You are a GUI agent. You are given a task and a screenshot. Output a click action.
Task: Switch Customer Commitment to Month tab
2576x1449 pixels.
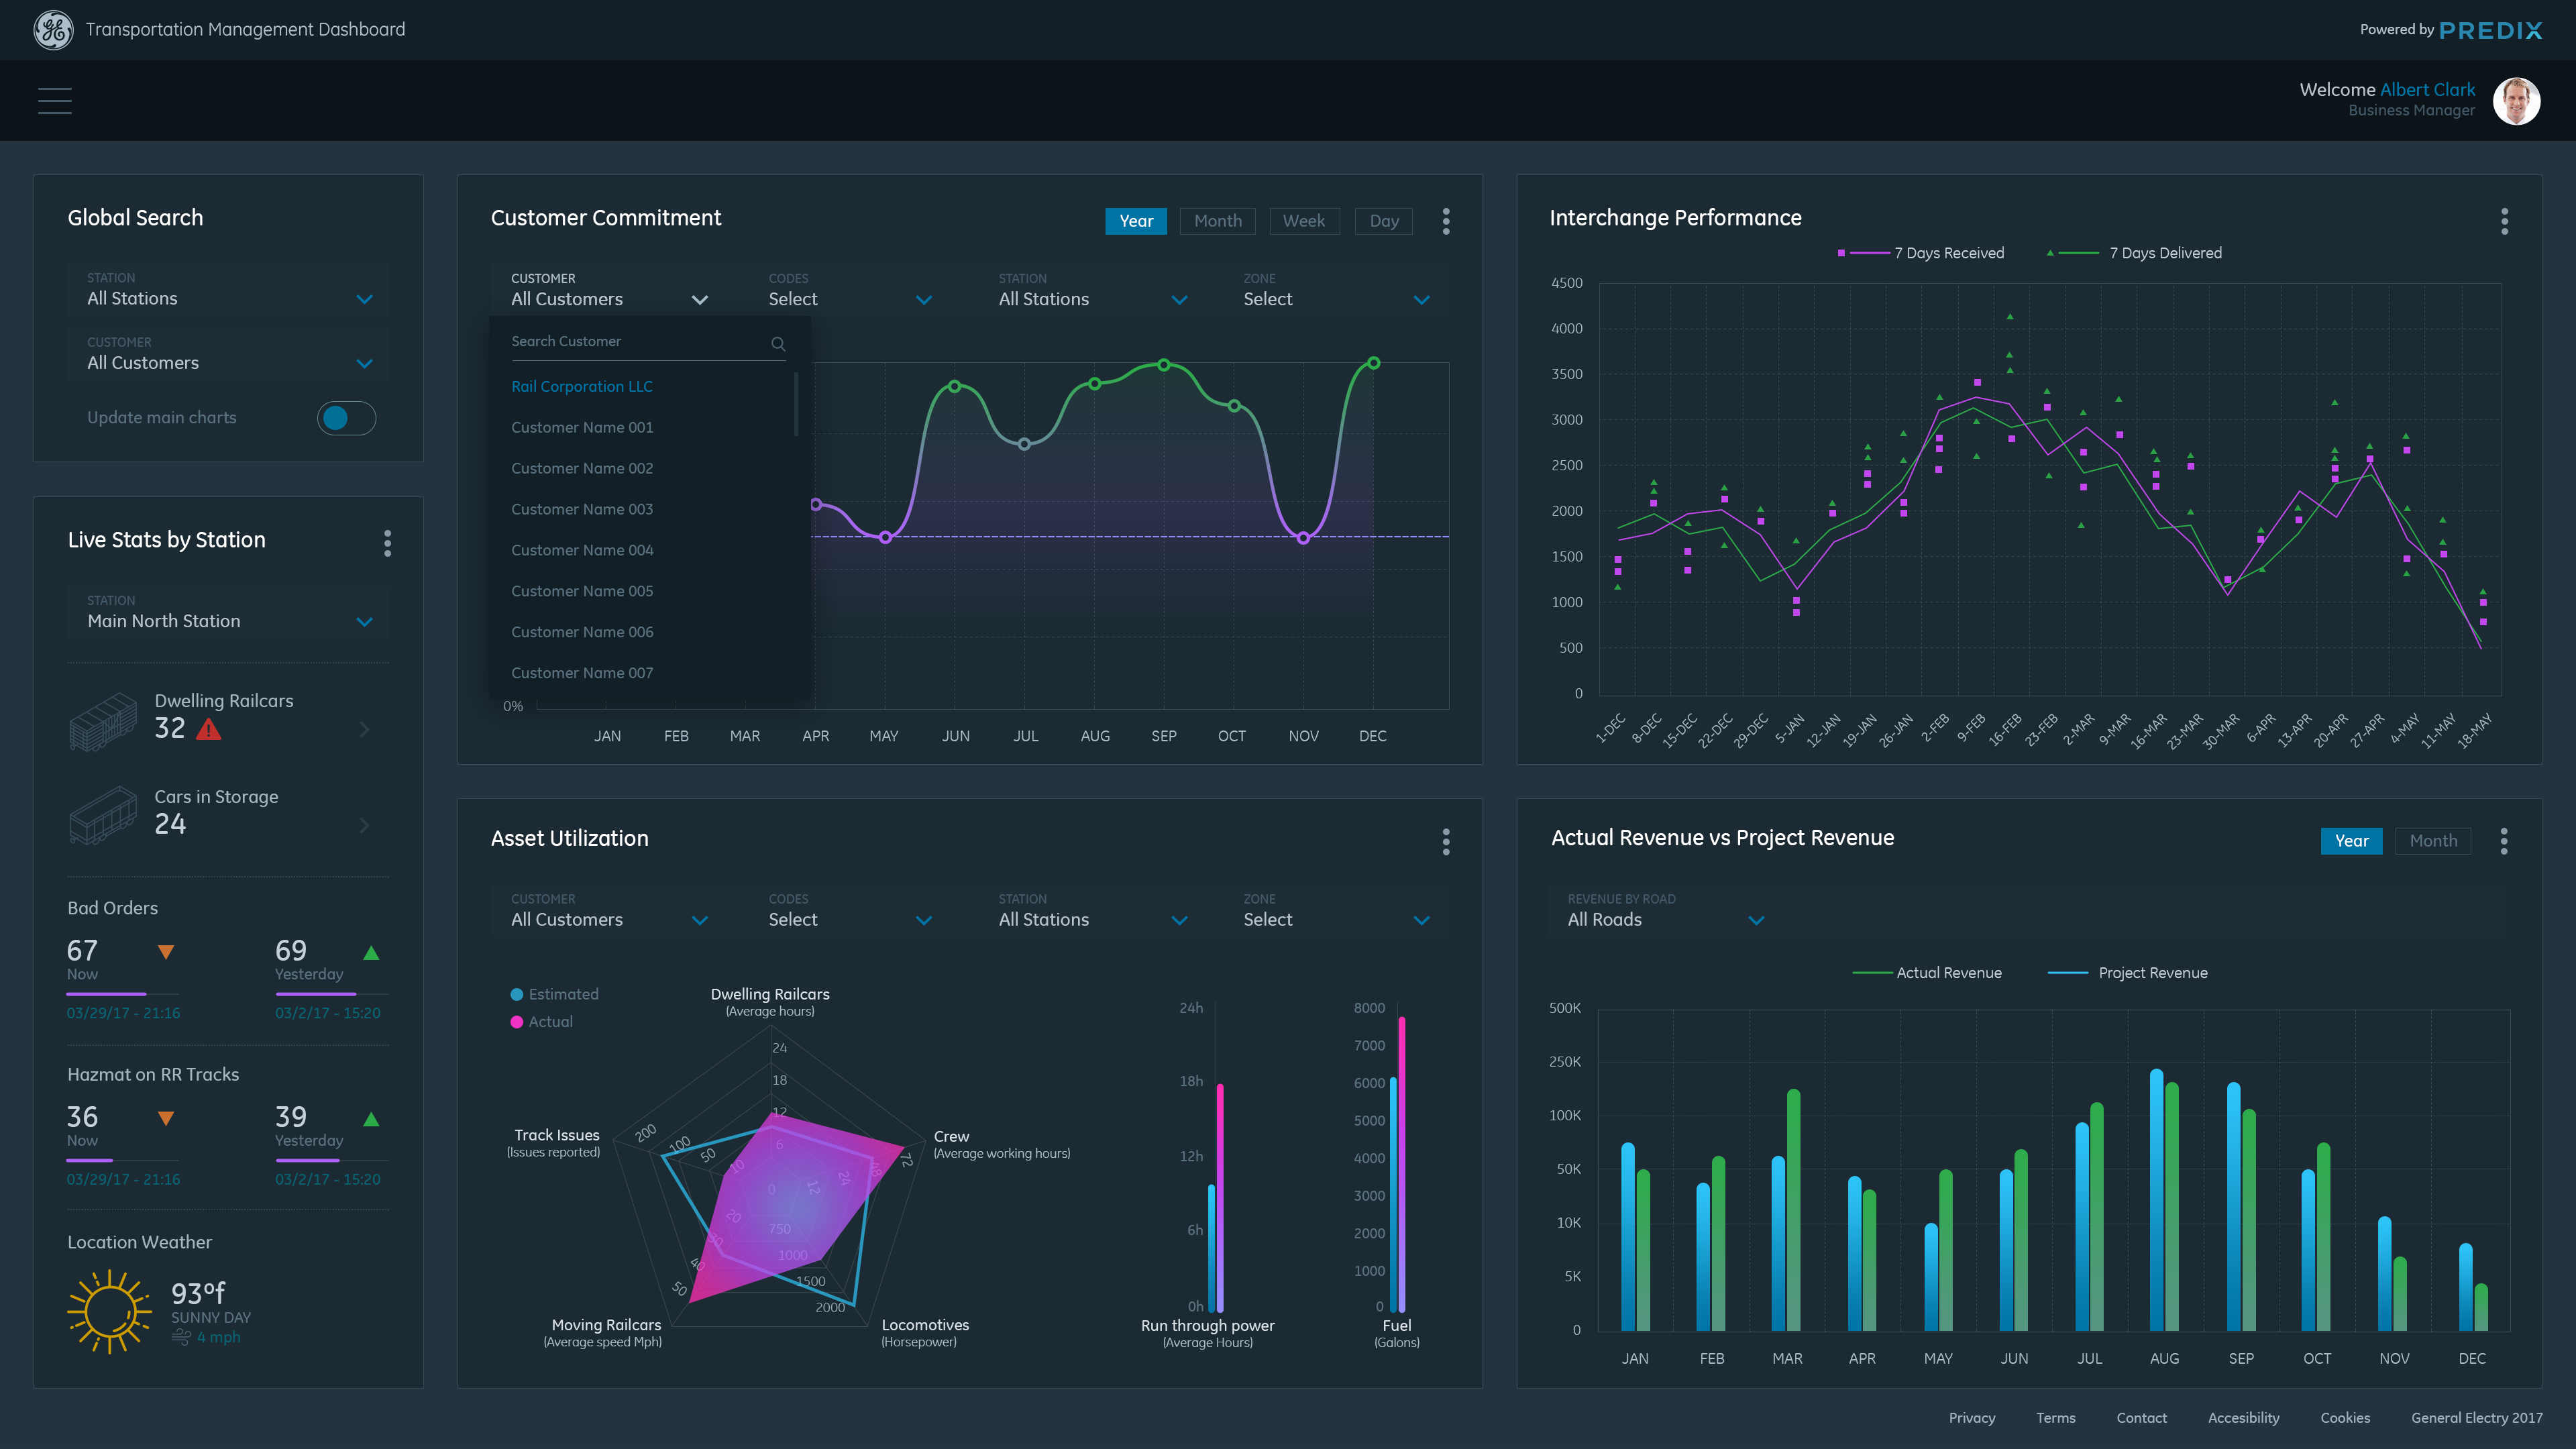pyautogui.click(x=1217, y=221)
